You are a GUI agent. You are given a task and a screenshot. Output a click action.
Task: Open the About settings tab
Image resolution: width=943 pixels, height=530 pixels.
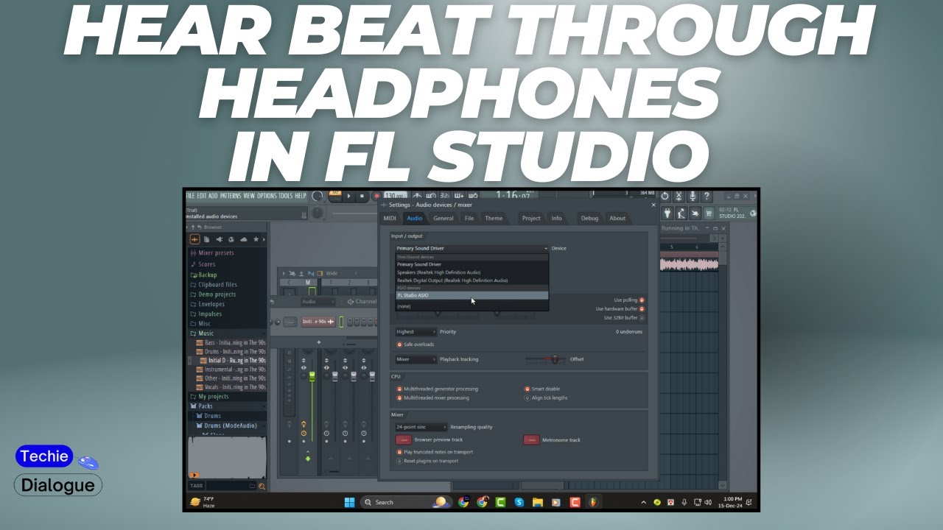617,218
